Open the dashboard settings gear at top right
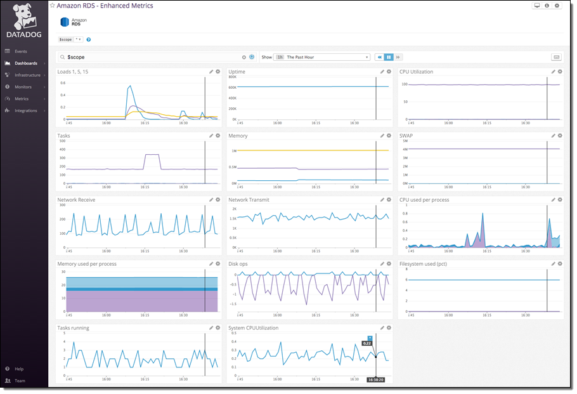577x394 pixels. pyautogui.click(x=557, y=6)
